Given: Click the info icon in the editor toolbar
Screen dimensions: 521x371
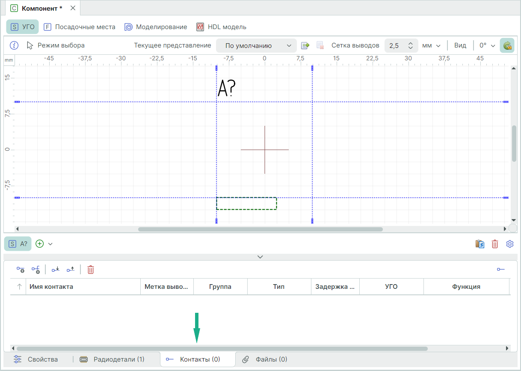Looking at the screenshot, I should pyautogui.click(x=14, y=45).
